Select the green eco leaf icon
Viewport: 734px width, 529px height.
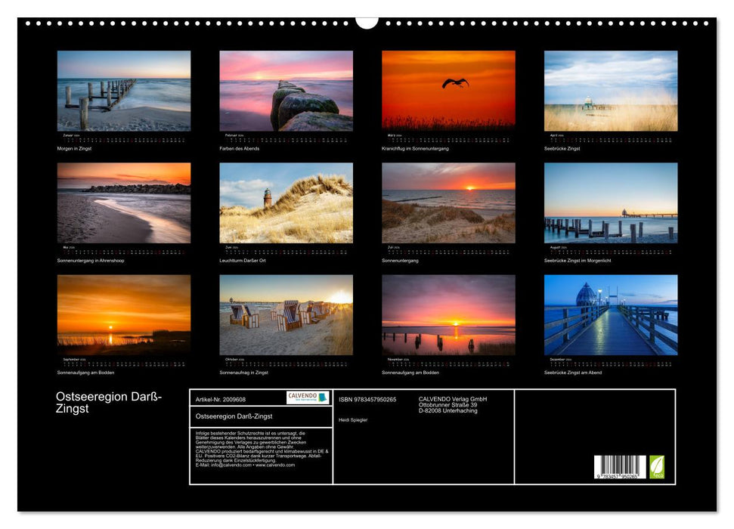tap(657, 467)
